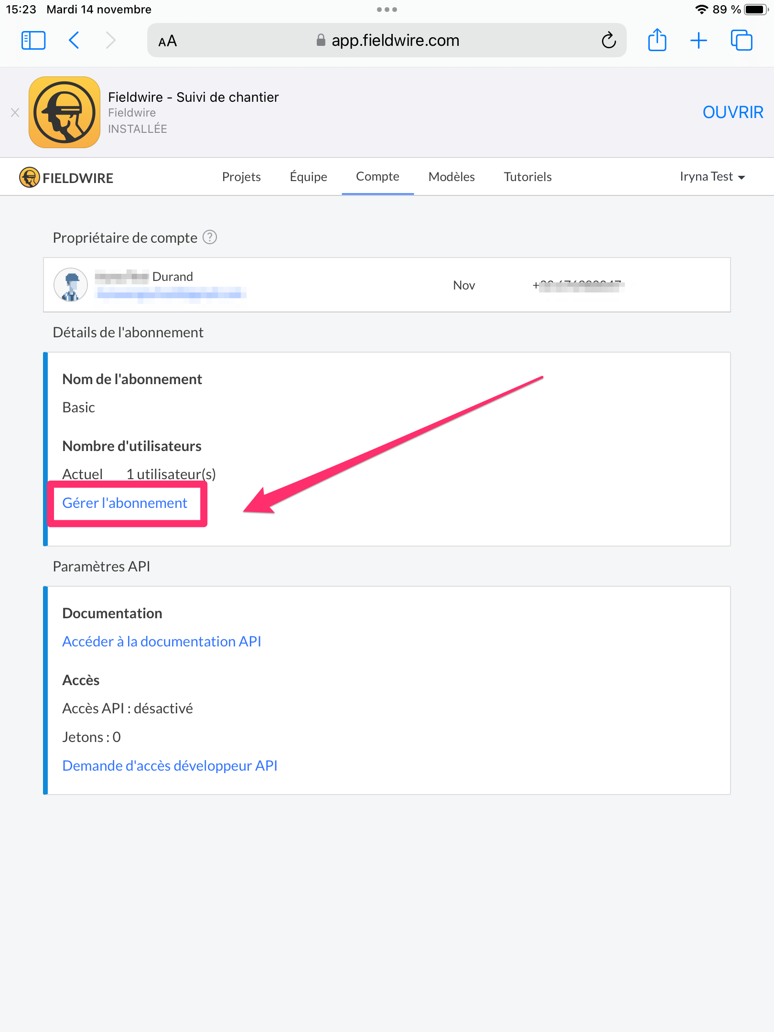Open Accéder à la documentation API
The image size is (774, 1032).
161,641
